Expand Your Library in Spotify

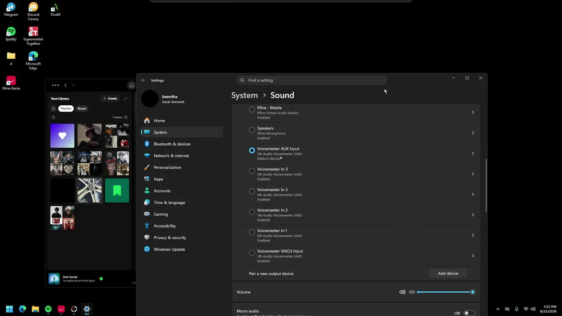[x=125, y=99]
